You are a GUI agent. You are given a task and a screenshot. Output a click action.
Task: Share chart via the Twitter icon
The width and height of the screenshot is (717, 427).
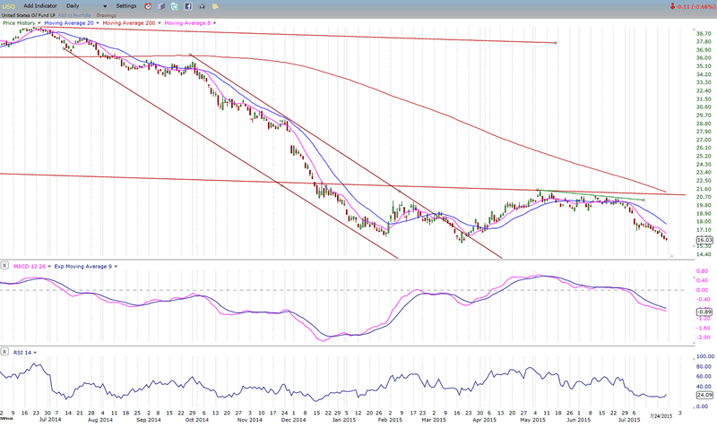coord(174,6)
